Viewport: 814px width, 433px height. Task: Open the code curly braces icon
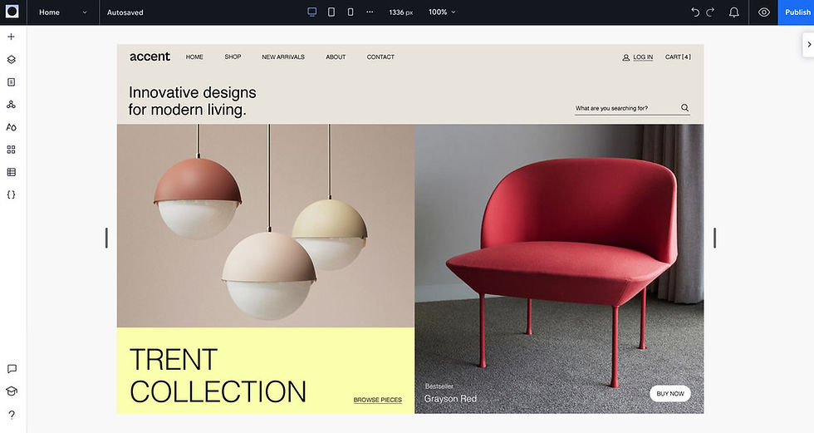pos(11,194)
